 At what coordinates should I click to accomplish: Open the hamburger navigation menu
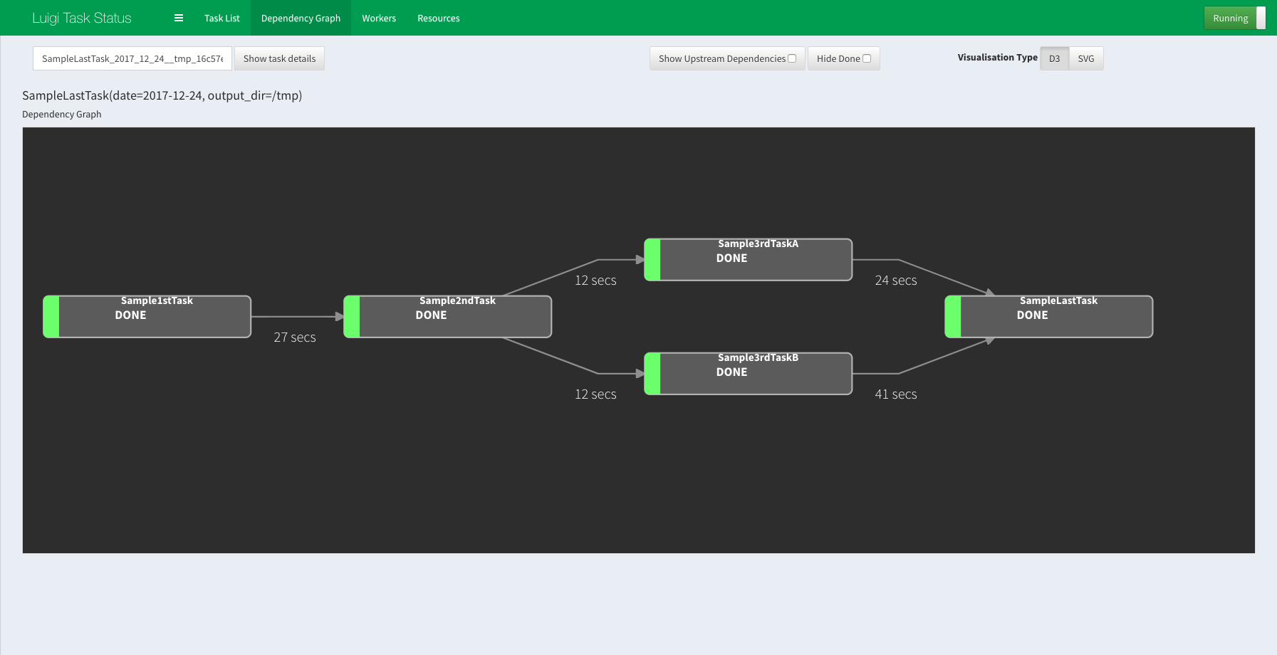click(x=178, y=18)
